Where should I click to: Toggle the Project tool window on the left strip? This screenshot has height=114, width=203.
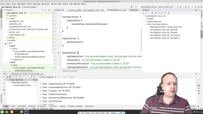pos(1,13)
